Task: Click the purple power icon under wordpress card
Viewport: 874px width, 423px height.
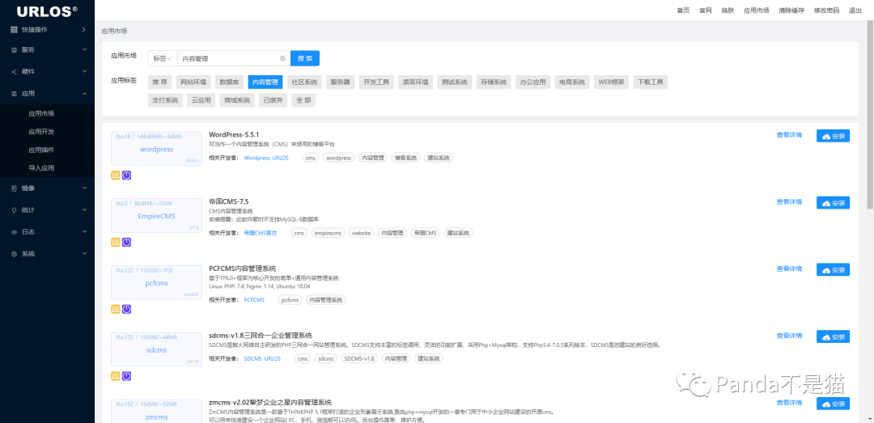Action: coord(126,175)
